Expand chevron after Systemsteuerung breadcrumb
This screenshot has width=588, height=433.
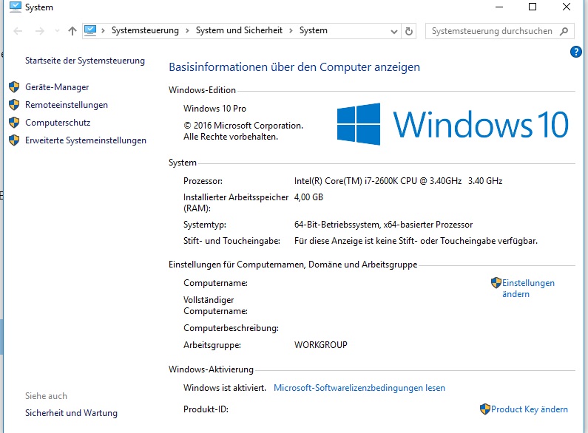click(x=187, y=31)
